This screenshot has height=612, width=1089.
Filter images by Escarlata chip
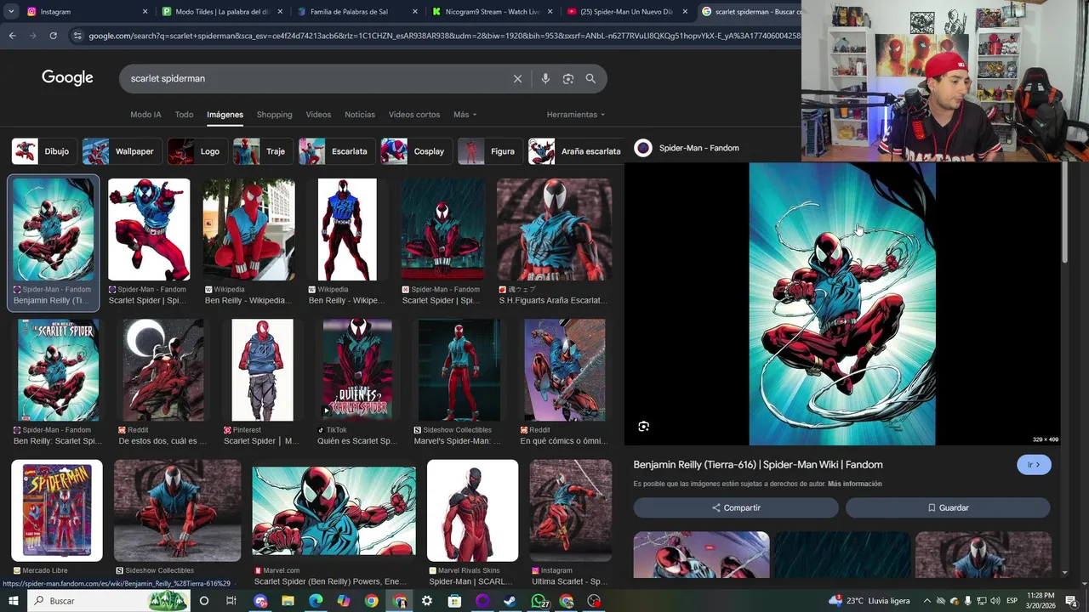(x=337, y=151)
